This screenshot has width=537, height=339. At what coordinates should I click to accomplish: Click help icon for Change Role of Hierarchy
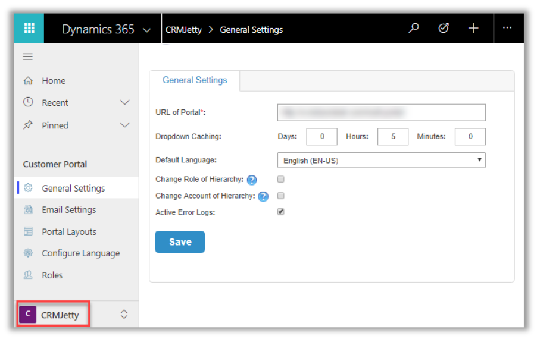point(252,180)
